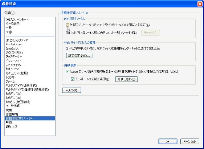Enable opening non-PDF attachments in external applications
The image size is (204, 149).
68,25
